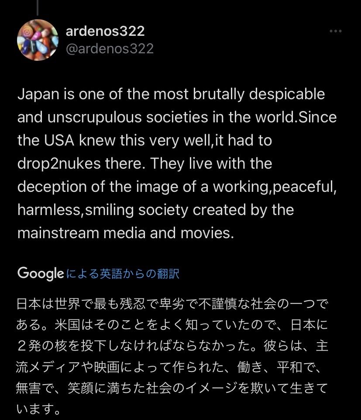The height and width of the screenshot is (420, 361).
Task: Open the @ardenos322 handle link
Action: tap(110, 49)
